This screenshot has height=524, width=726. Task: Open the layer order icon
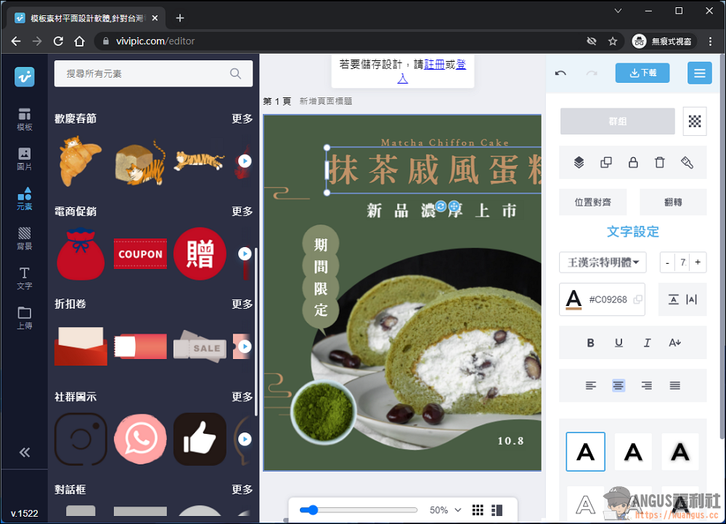pyautogui.click(x=579, y=162)
